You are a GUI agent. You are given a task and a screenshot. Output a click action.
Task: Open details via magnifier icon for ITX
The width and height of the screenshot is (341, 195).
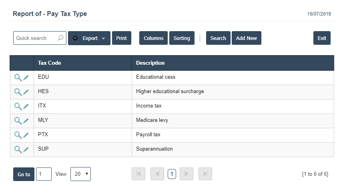click(x=18, y=106)
